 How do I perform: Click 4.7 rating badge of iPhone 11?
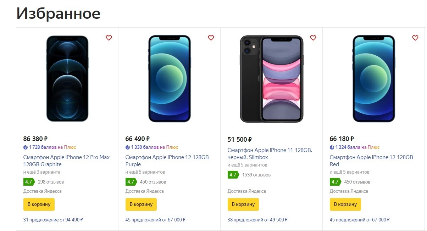point(233,175)
